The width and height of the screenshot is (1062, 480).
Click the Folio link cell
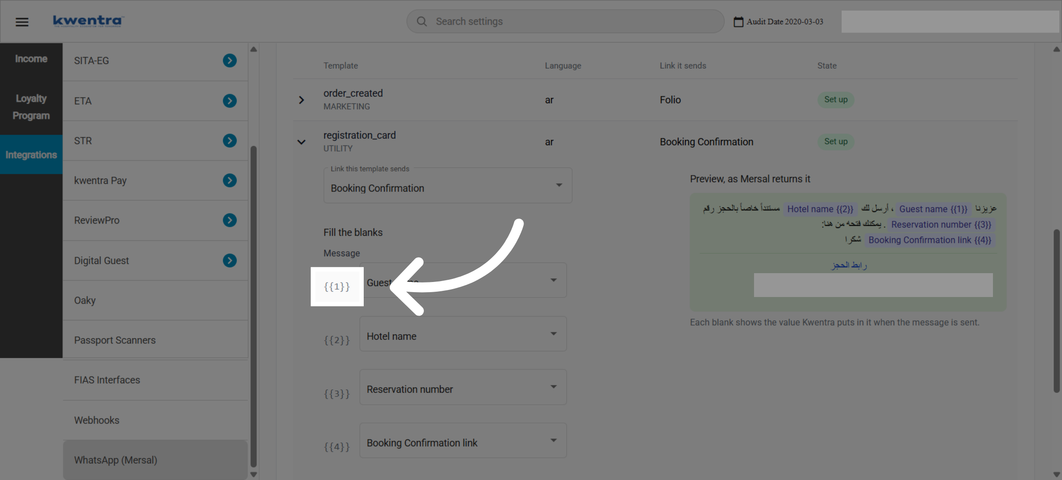point(670,100)
